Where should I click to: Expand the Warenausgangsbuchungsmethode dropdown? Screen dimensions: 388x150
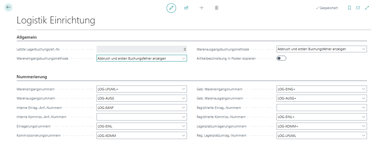click(x=363, y=49)
